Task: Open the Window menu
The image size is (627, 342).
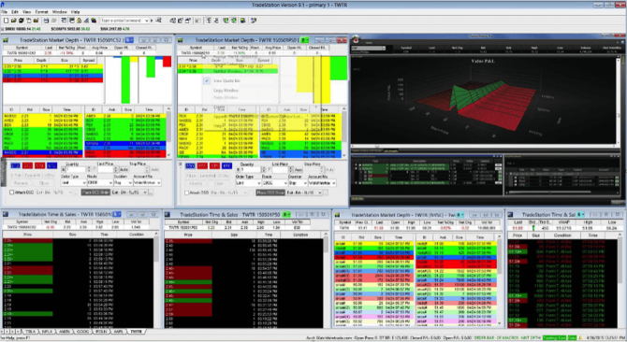Action: pos(60,12)
